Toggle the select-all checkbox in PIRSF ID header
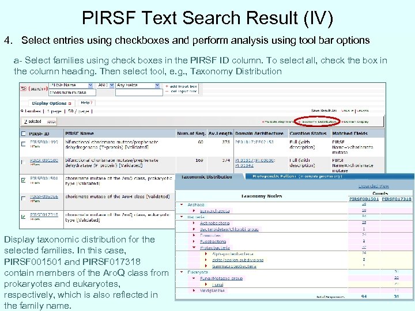415x311 pixels. pos(24,134)
